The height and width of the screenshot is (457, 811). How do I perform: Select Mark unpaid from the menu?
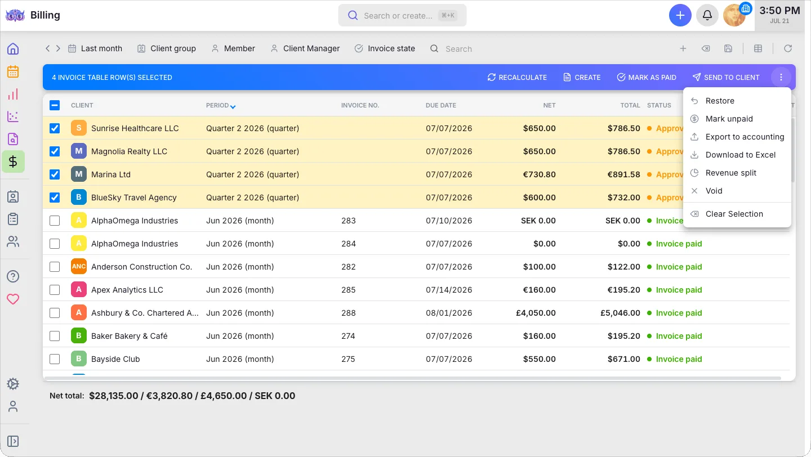[737, 119]
